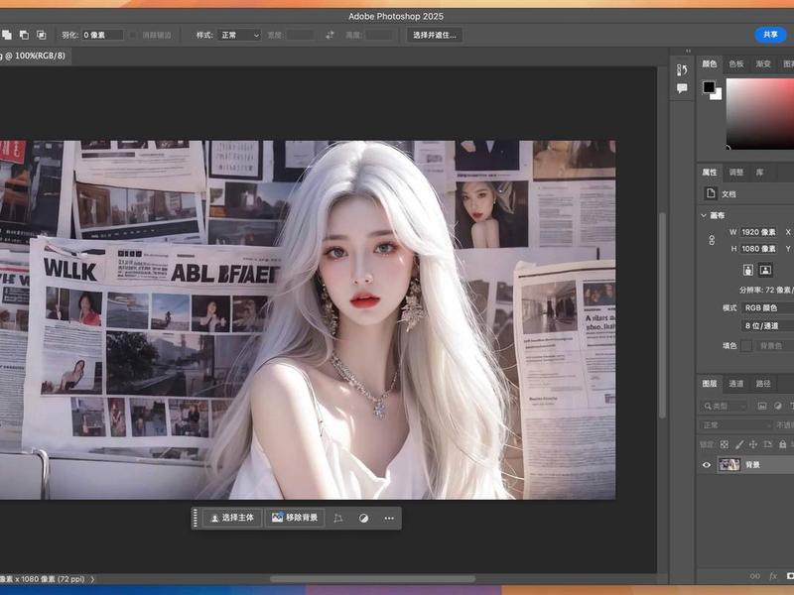794x595 pixels.
Task: Open the 背景色 fill dropdown
Action: tap(775, 345)
